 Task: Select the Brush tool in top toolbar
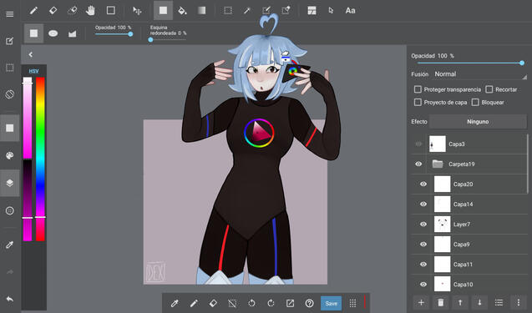click(33, 11)
